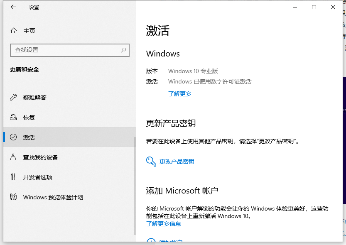This screenshot has width=346, height=245.
Task: Open the 主页 label in sidebar
Action: (29, 31)
